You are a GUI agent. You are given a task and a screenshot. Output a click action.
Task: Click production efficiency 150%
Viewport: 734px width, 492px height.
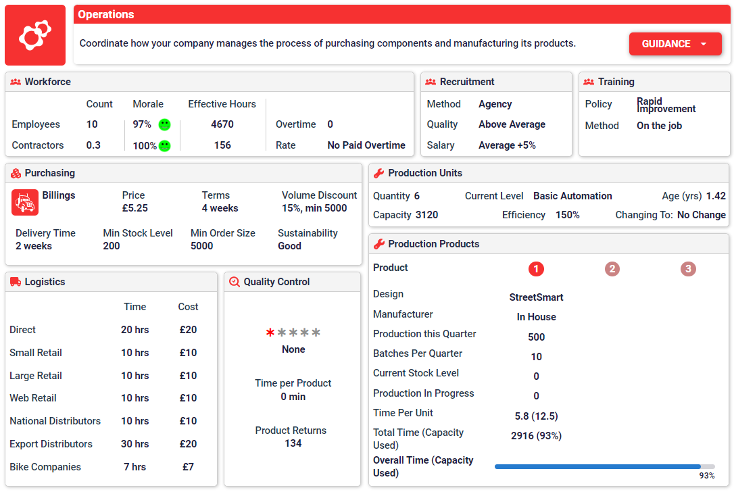[567, 215]
